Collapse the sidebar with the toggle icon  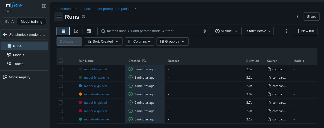coord(44,6)
